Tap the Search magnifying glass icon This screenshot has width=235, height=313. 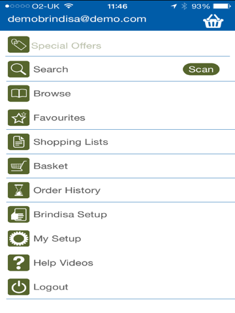click(x=18, y=69)
